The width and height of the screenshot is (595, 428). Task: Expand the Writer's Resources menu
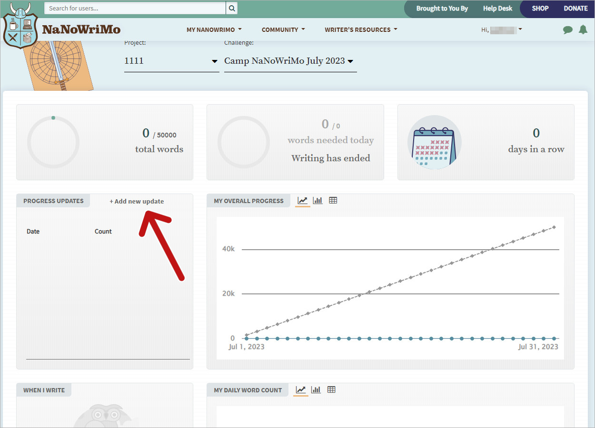tap(361, 30)
